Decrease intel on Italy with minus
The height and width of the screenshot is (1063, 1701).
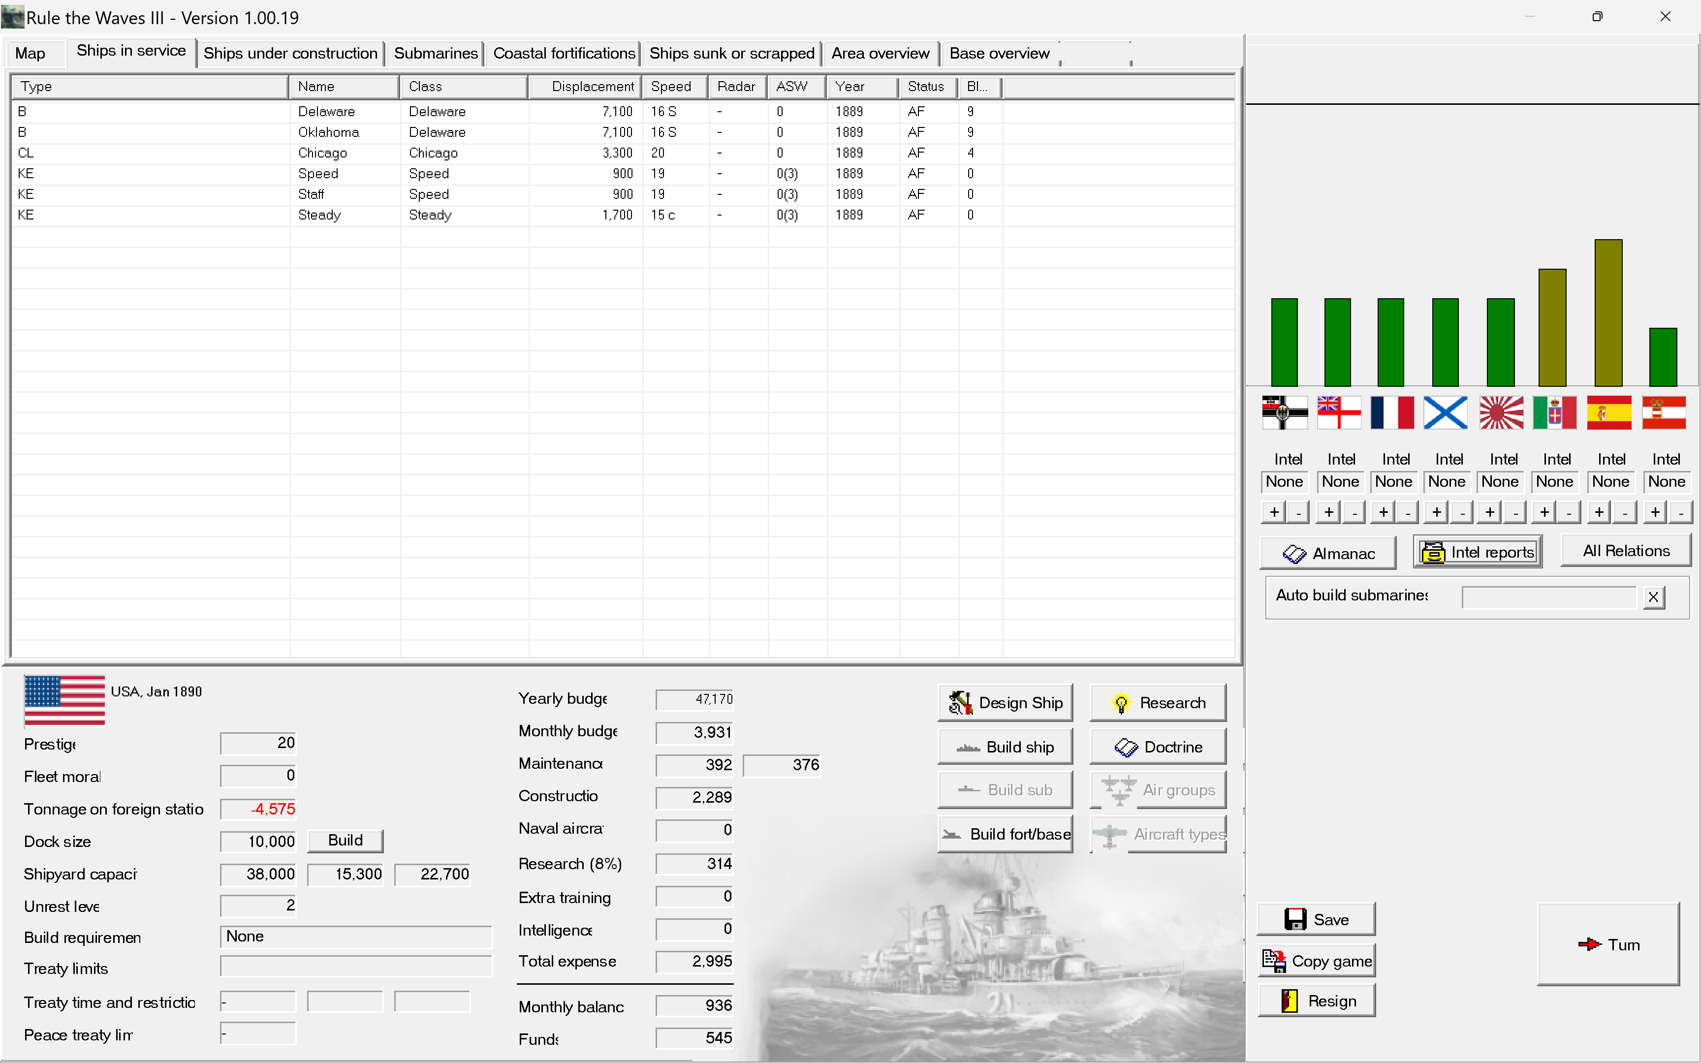point(1569,512)
